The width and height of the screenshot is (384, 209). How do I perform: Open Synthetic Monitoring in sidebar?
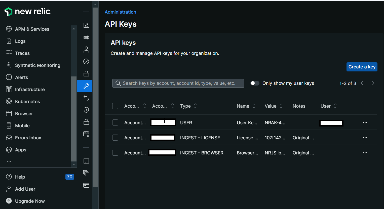38,65
